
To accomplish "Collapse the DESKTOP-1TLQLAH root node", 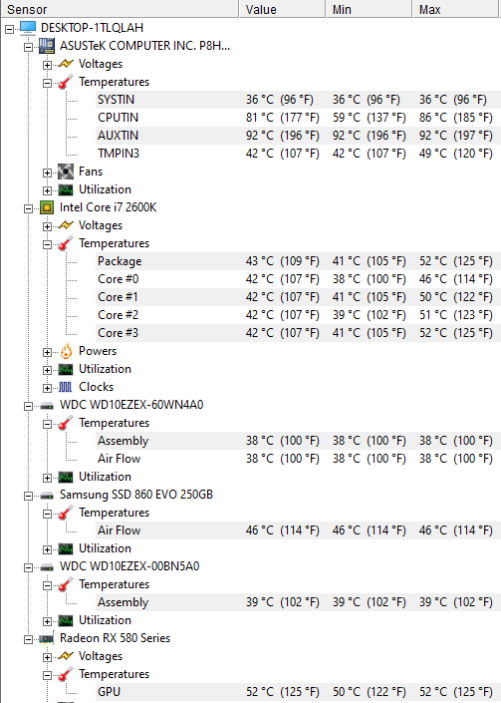I will pyautogui.click(x=9, y=29).
